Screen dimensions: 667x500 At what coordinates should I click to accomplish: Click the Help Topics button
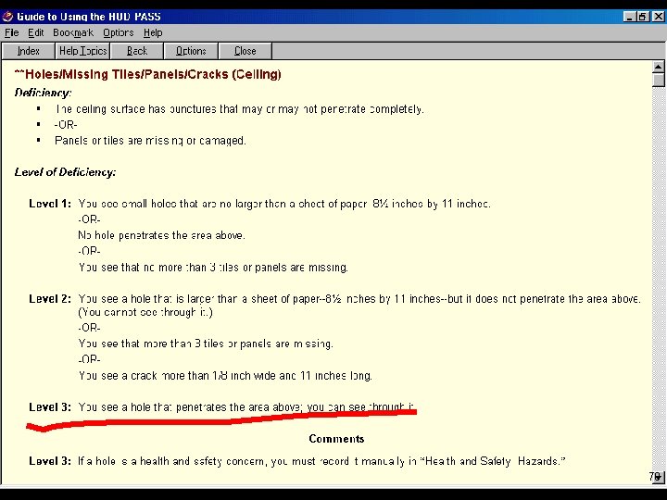coord(82,51)
